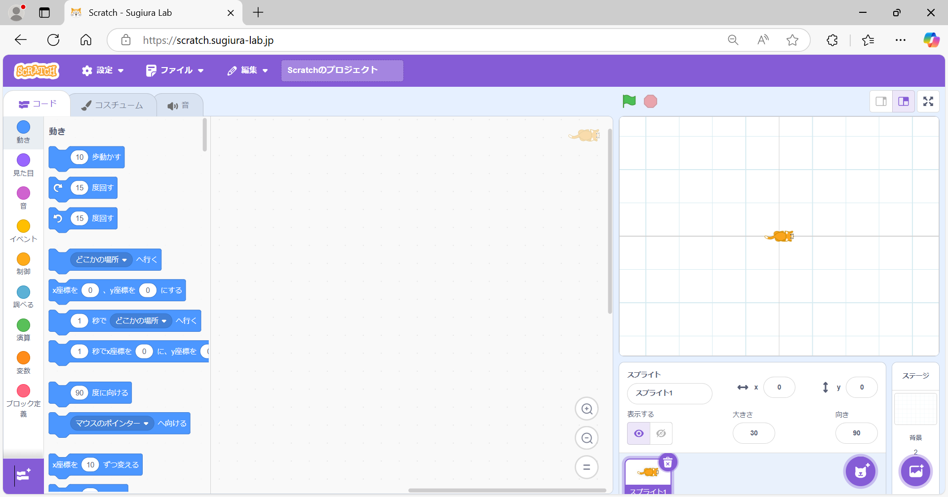Reset workspace zoom with equals icon

[x=587, y=467]
